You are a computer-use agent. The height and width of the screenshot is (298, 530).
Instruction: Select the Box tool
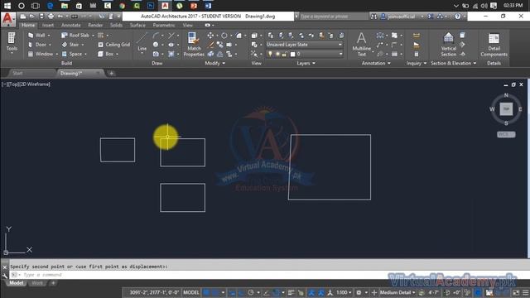click(106, 54)
